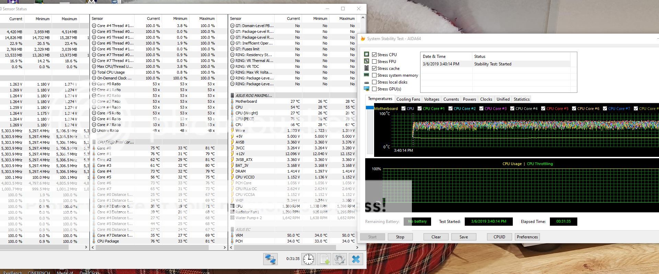659x274 pixels.
Task: Click the Clear button in AIDA64
Action: (x=436, y=237)
